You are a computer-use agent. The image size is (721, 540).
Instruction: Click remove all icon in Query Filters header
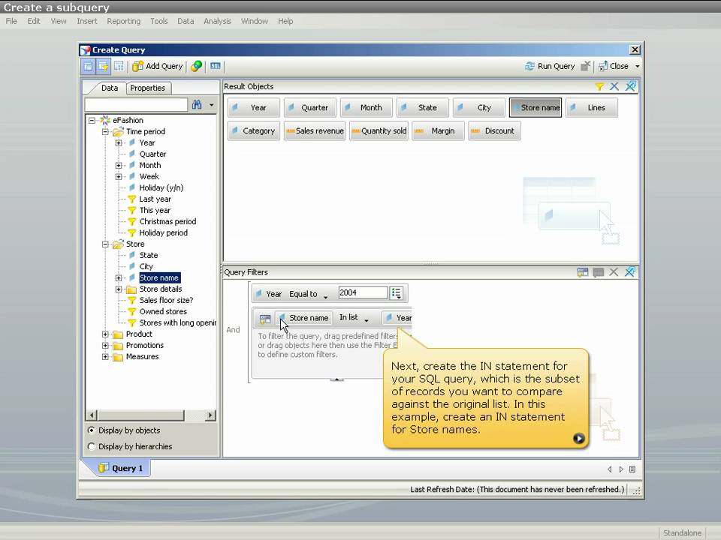coord(630,272)
